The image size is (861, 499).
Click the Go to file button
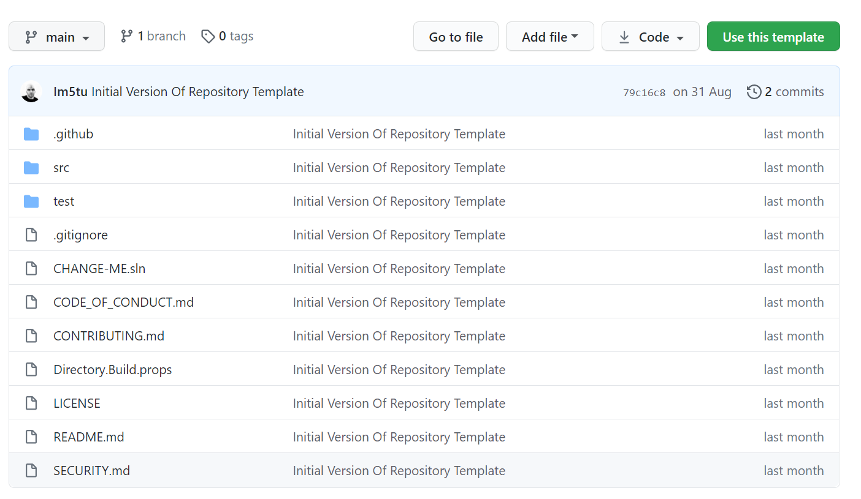pos(456,37)
